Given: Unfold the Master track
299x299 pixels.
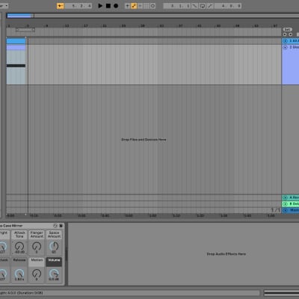Looking at the screenshot, I should 286,210.
